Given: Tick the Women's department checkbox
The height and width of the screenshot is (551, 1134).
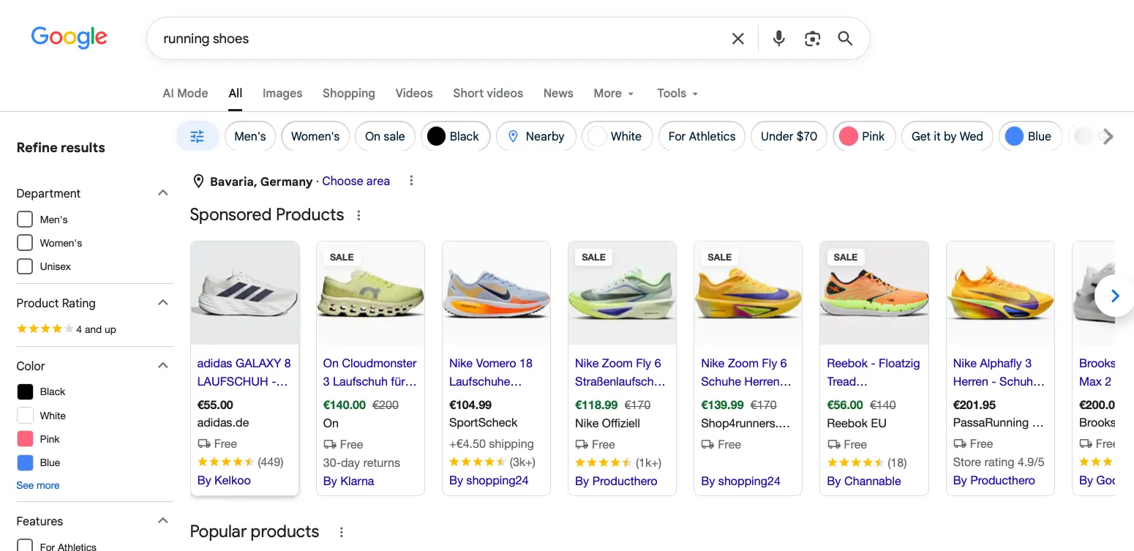Looking at the screenshot, I should 25,243.
